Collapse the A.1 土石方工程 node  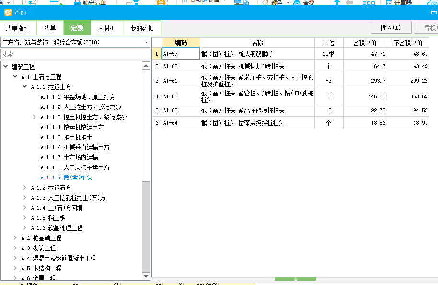coord(15,76)
